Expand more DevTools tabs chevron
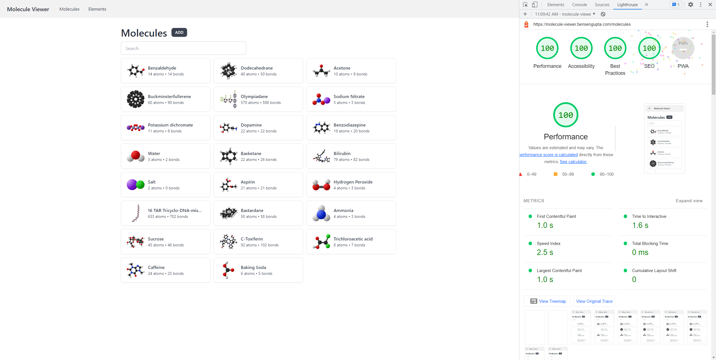Image resolution: width=716 pixels, height=360 pixels. (646, 5)
